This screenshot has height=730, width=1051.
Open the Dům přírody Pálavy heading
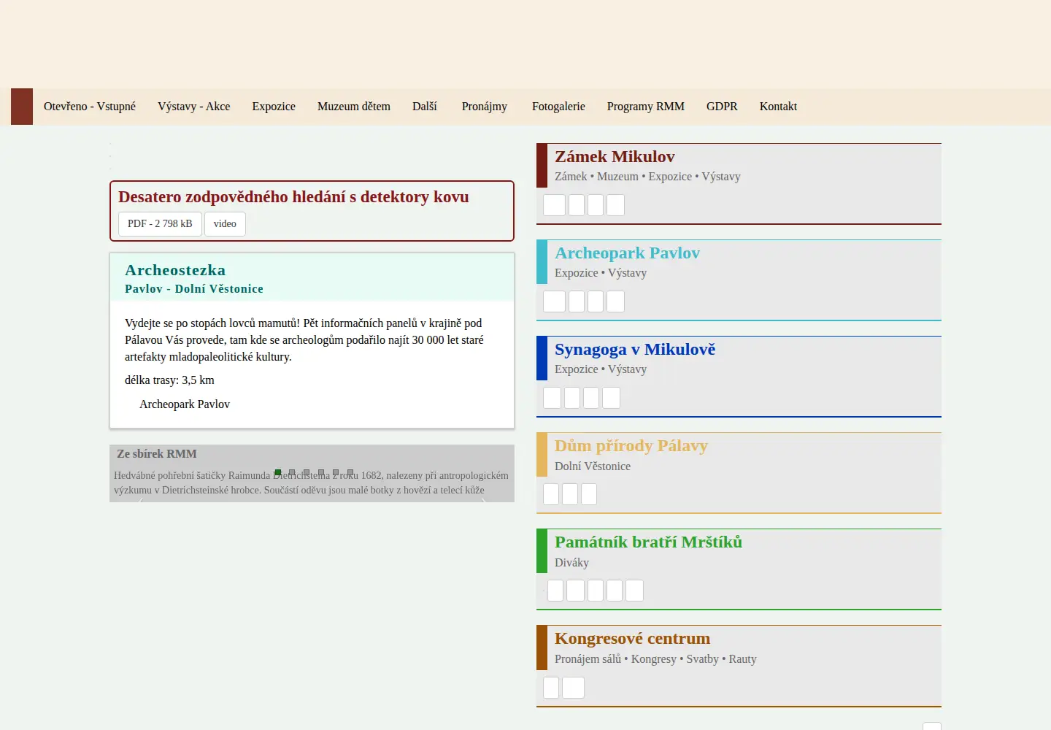(631, 445)
